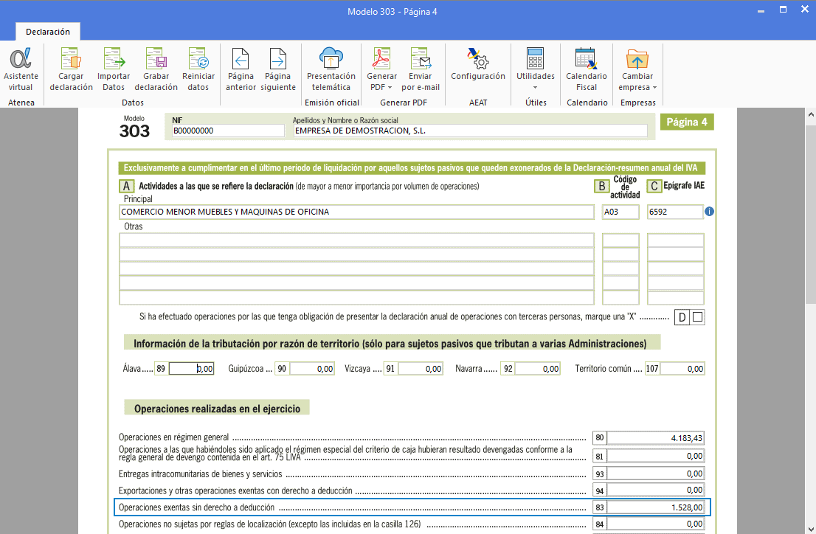Viewport: 816px width, 534px height.
Task: Click the Vizcaya field box 91
Action: click(420, 369)
